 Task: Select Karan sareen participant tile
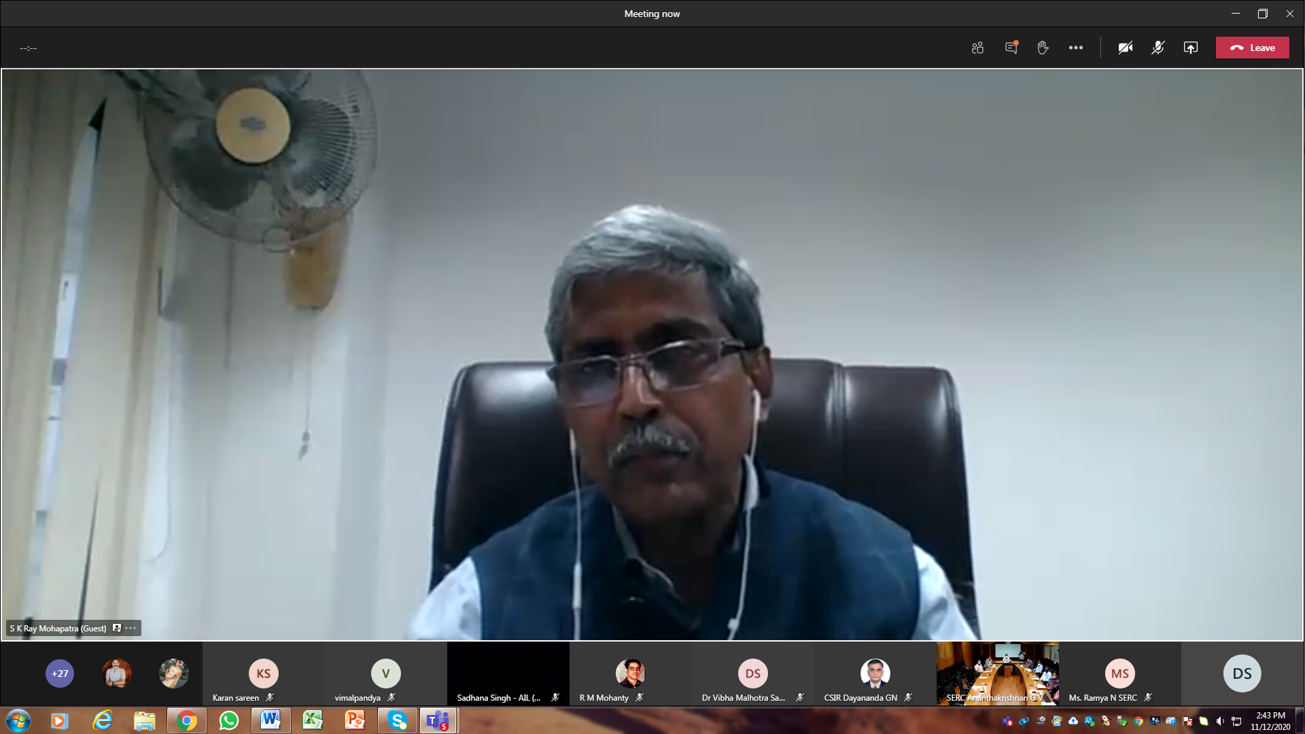264,674
